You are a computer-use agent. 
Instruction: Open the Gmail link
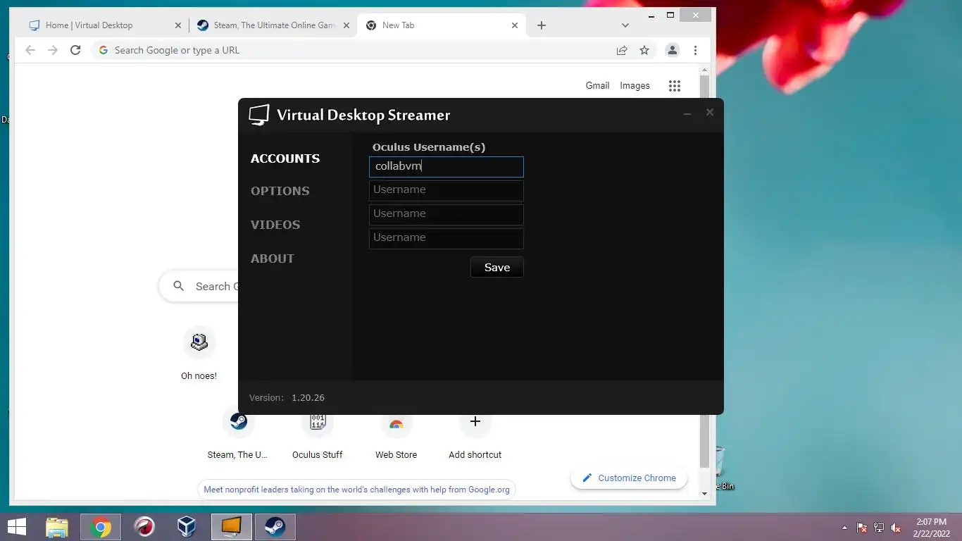(x=597, y=85)
